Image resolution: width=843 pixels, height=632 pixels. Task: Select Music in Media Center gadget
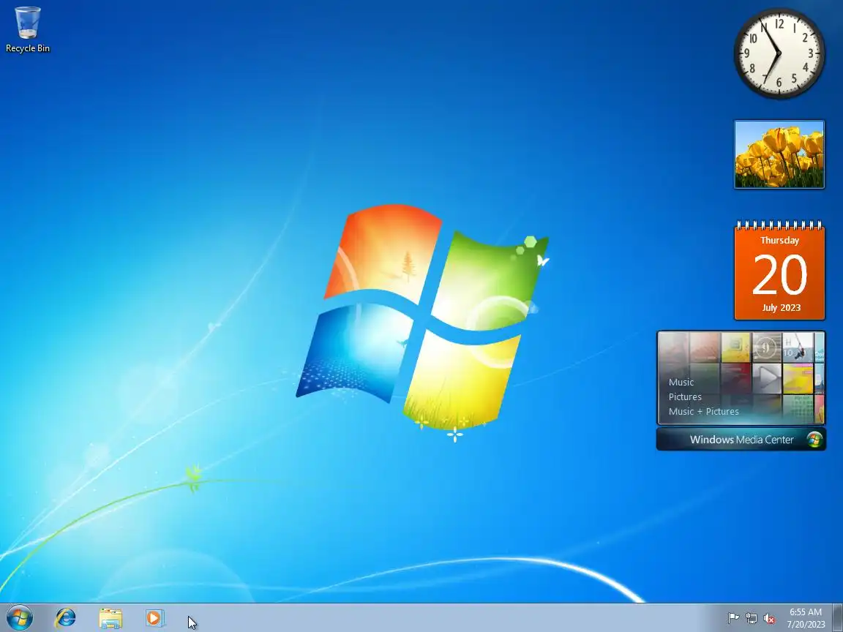681,382
